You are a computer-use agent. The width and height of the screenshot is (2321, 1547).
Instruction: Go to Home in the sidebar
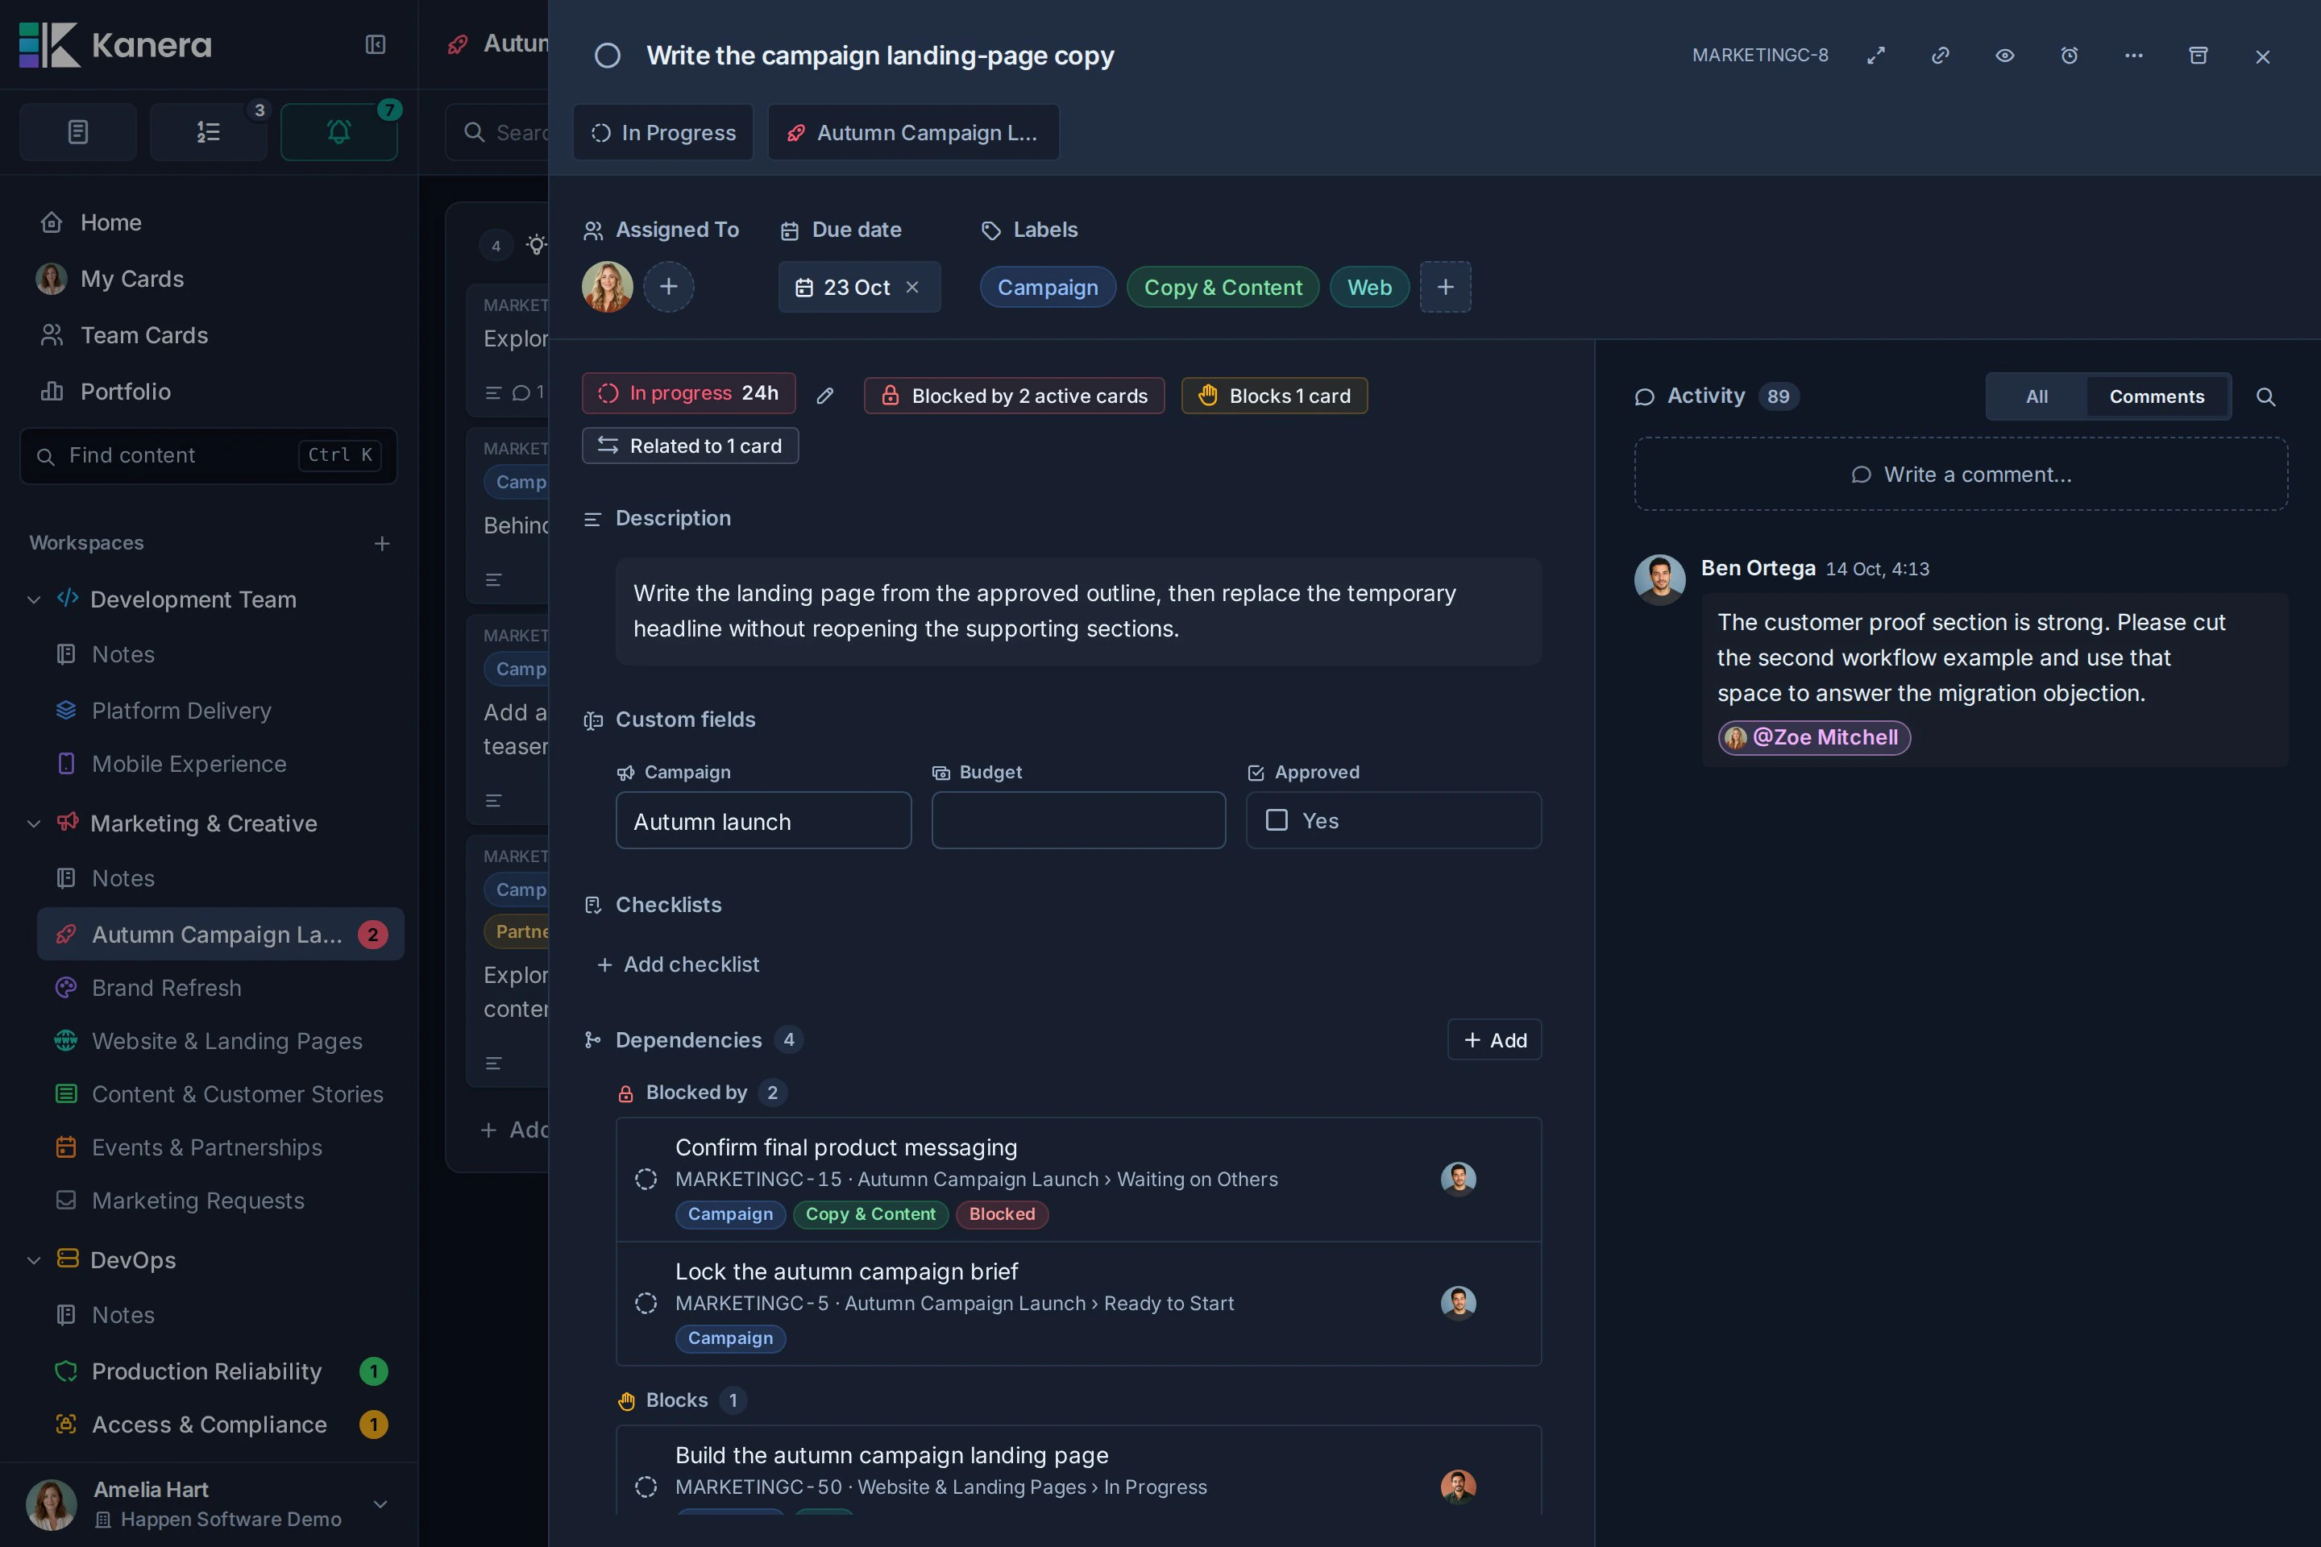coord(110,223)
